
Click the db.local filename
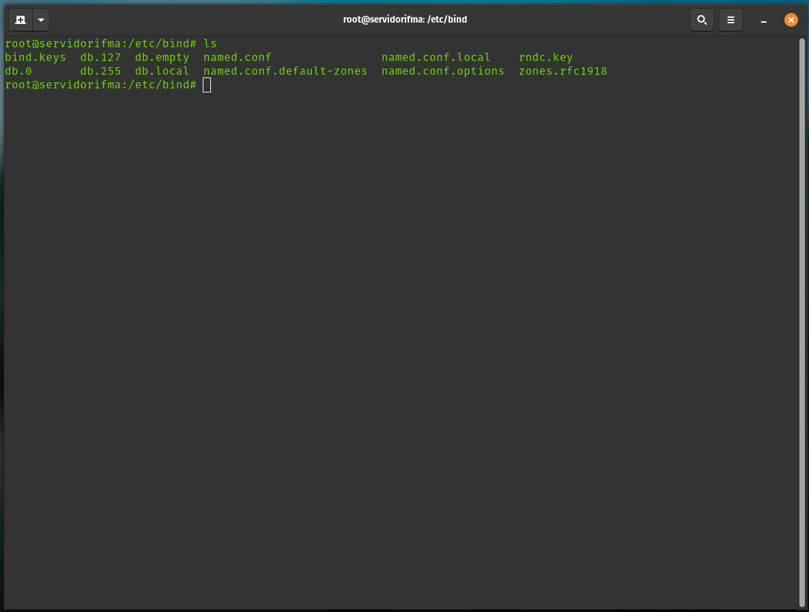162,71
